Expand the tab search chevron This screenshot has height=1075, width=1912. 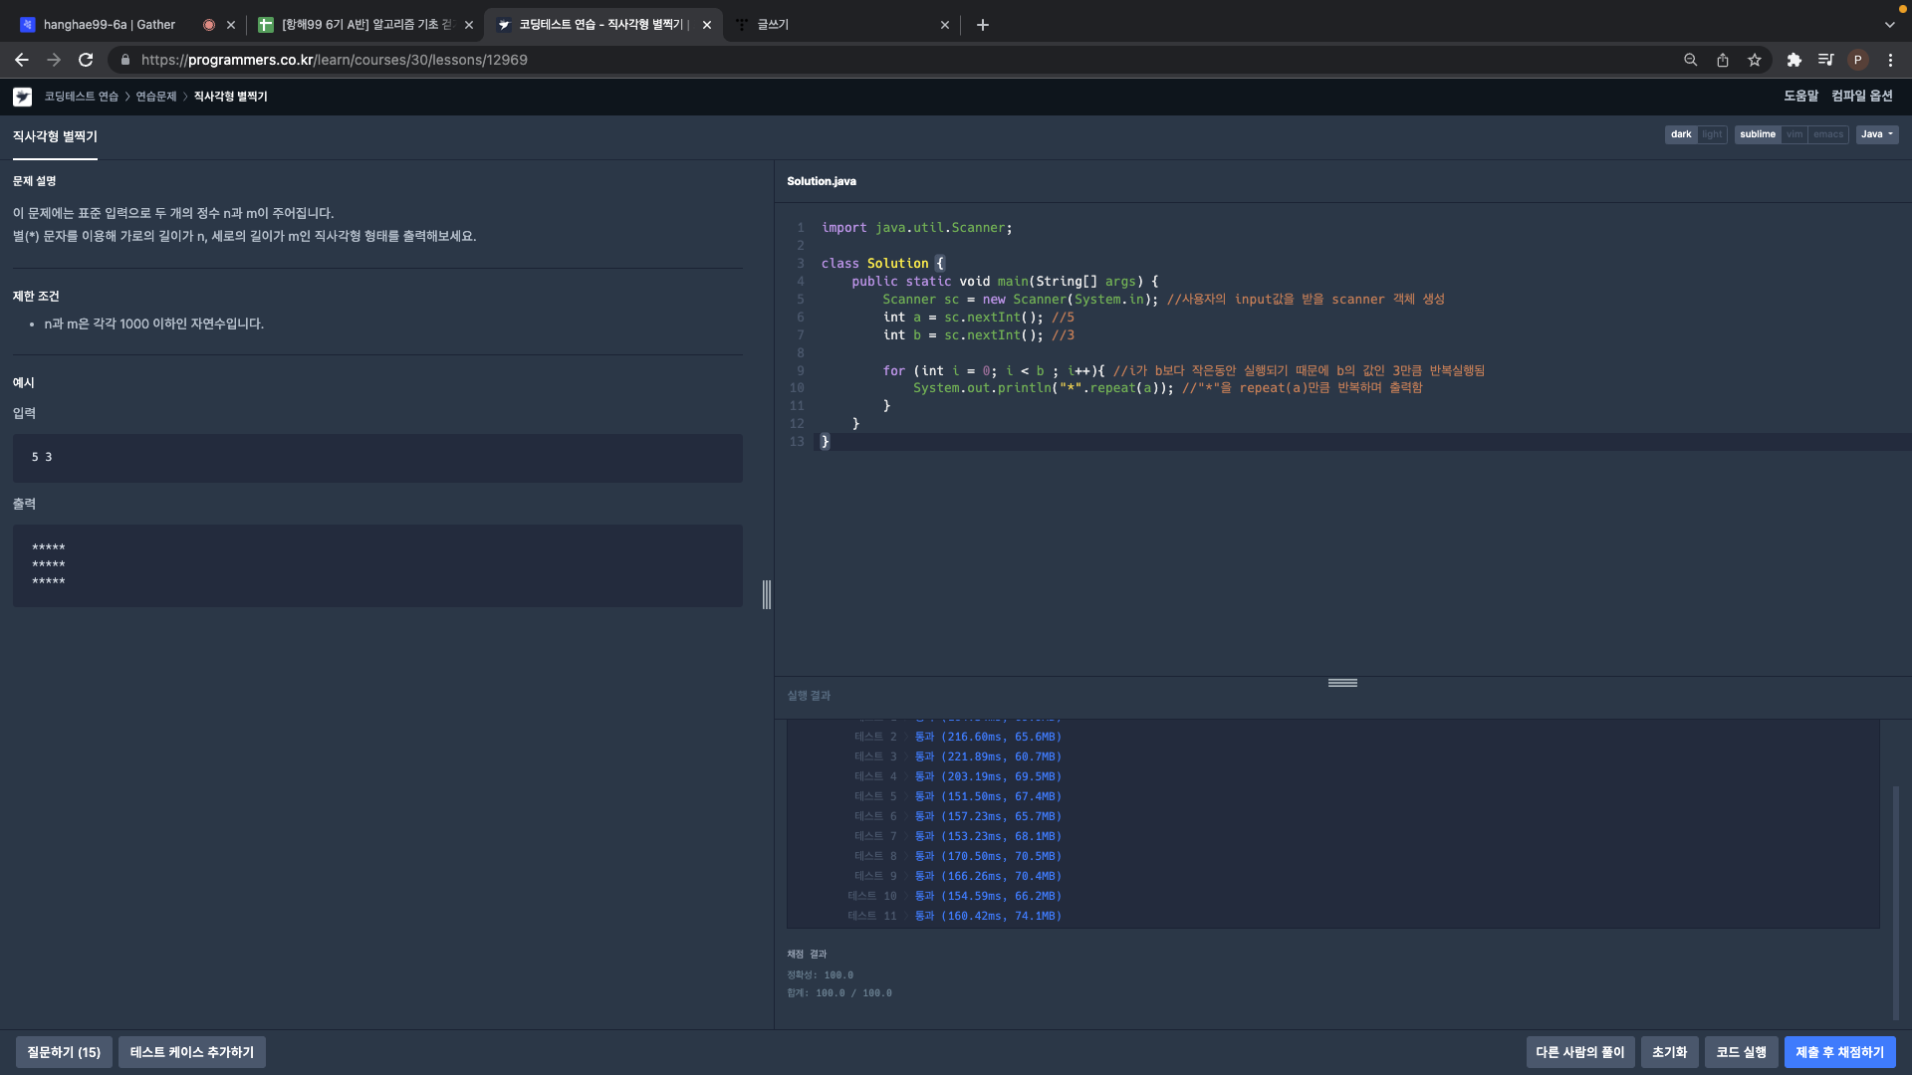coord(1889,25)
